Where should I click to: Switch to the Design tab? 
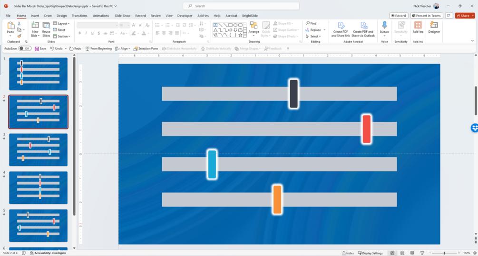pos(61,16)
